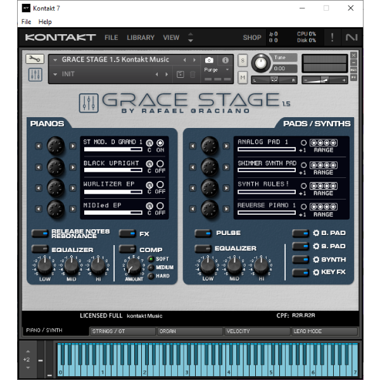This screenshot has height=380, width=380.
Task: Open snapshot dropdown beside INIT
Action: [x=55, y=74]
